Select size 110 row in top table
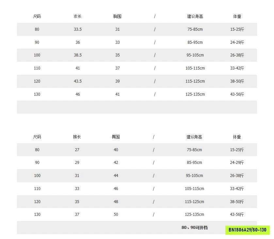Viewport: 274px width, 239px height. [x=137, y=68]
